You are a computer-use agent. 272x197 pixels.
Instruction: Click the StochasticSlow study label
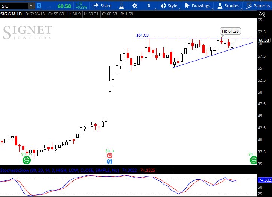click(x=59, y=170)
